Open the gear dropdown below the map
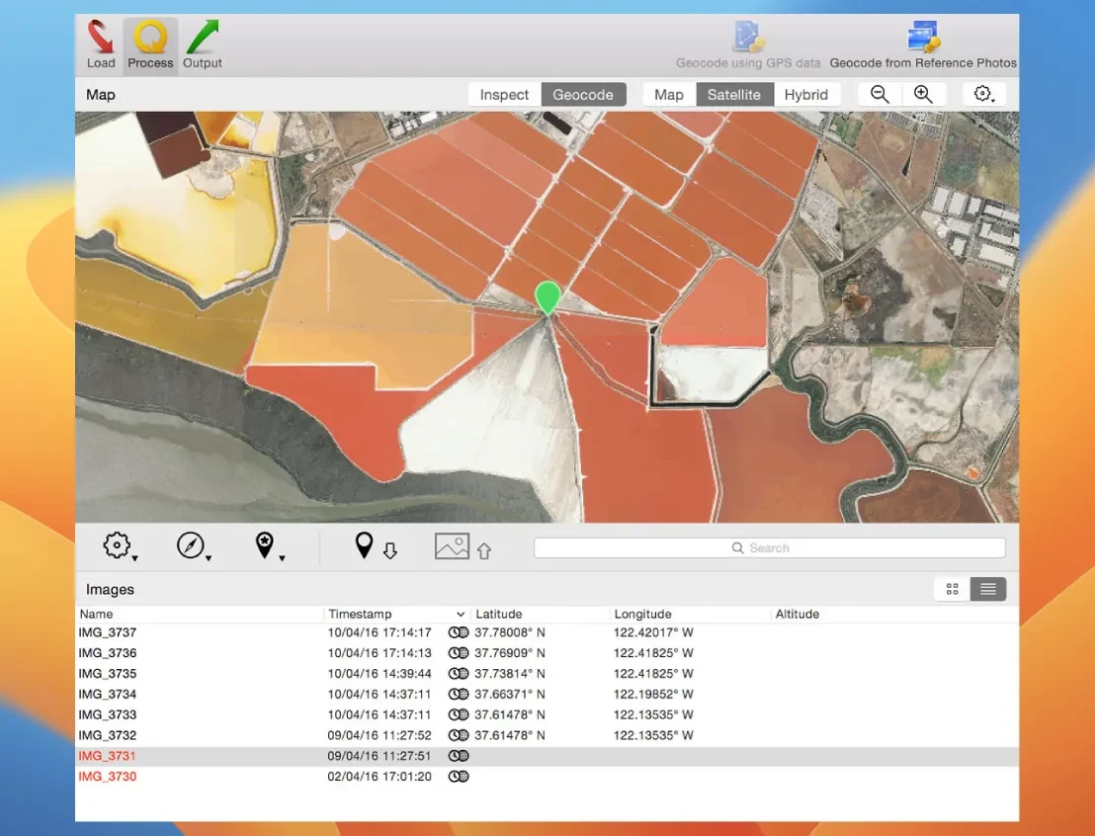 point(120,546)
